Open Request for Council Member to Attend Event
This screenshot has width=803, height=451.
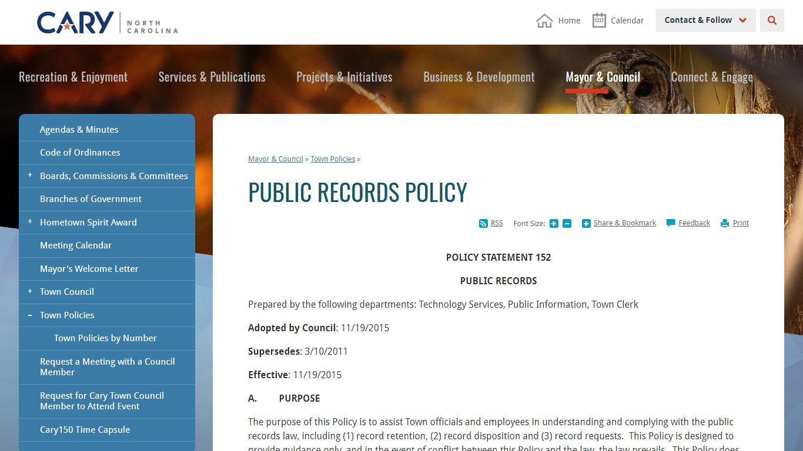(107, 401)
